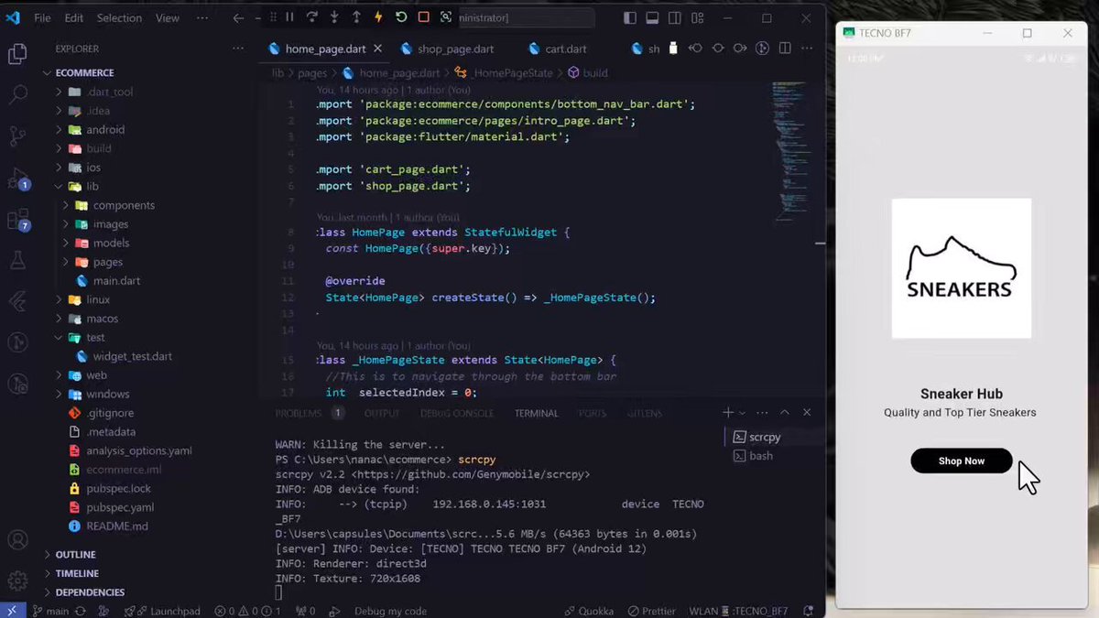Click the remote window icon in status bar
The height and width of the screenshot is (618, 1099).
coord(13,611)
